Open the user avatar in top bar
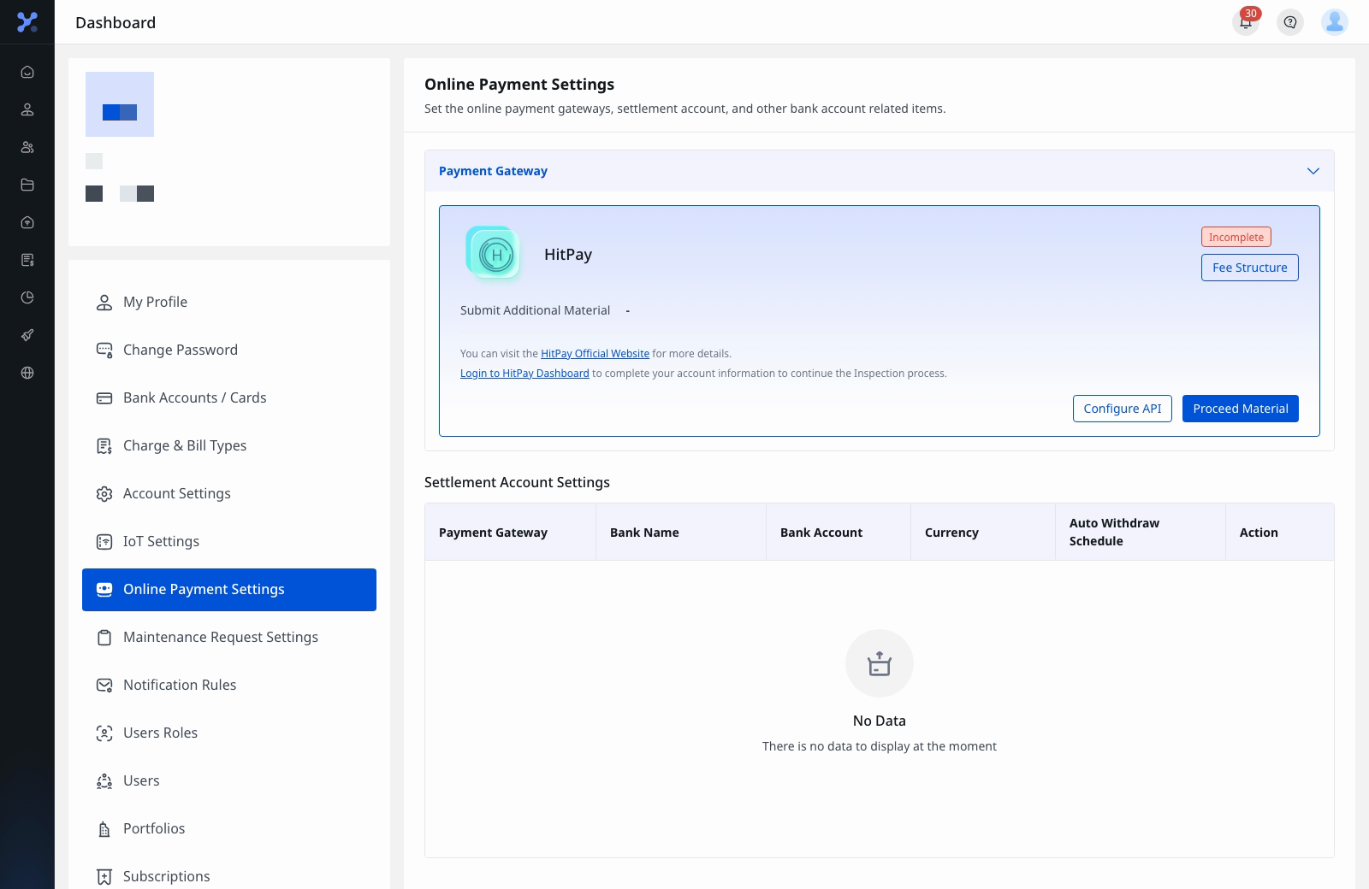Screen dimensions: 1369x889 click(x=1335, y=22)
